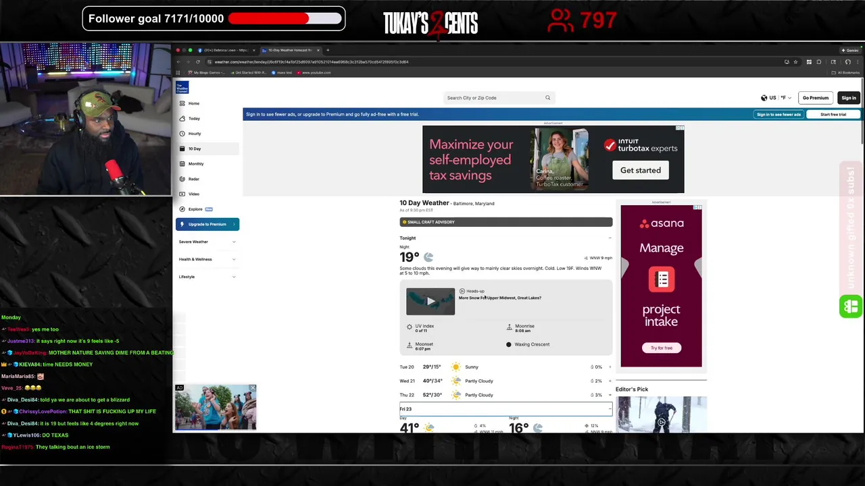
Task: Click the Tue 20 Sunny weather icon
Action: 456,367
